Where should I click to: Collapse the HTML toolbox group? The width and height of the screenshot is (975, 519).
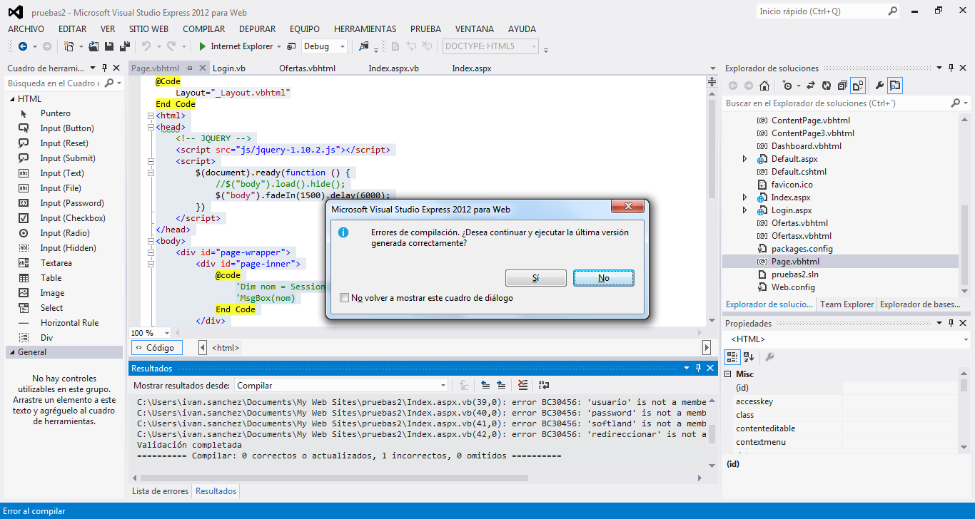[11, 99]
